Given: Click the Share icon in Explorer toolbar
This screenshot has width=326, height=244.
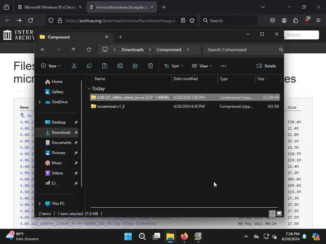Looking at the screenshot, I should click(135, 66).
